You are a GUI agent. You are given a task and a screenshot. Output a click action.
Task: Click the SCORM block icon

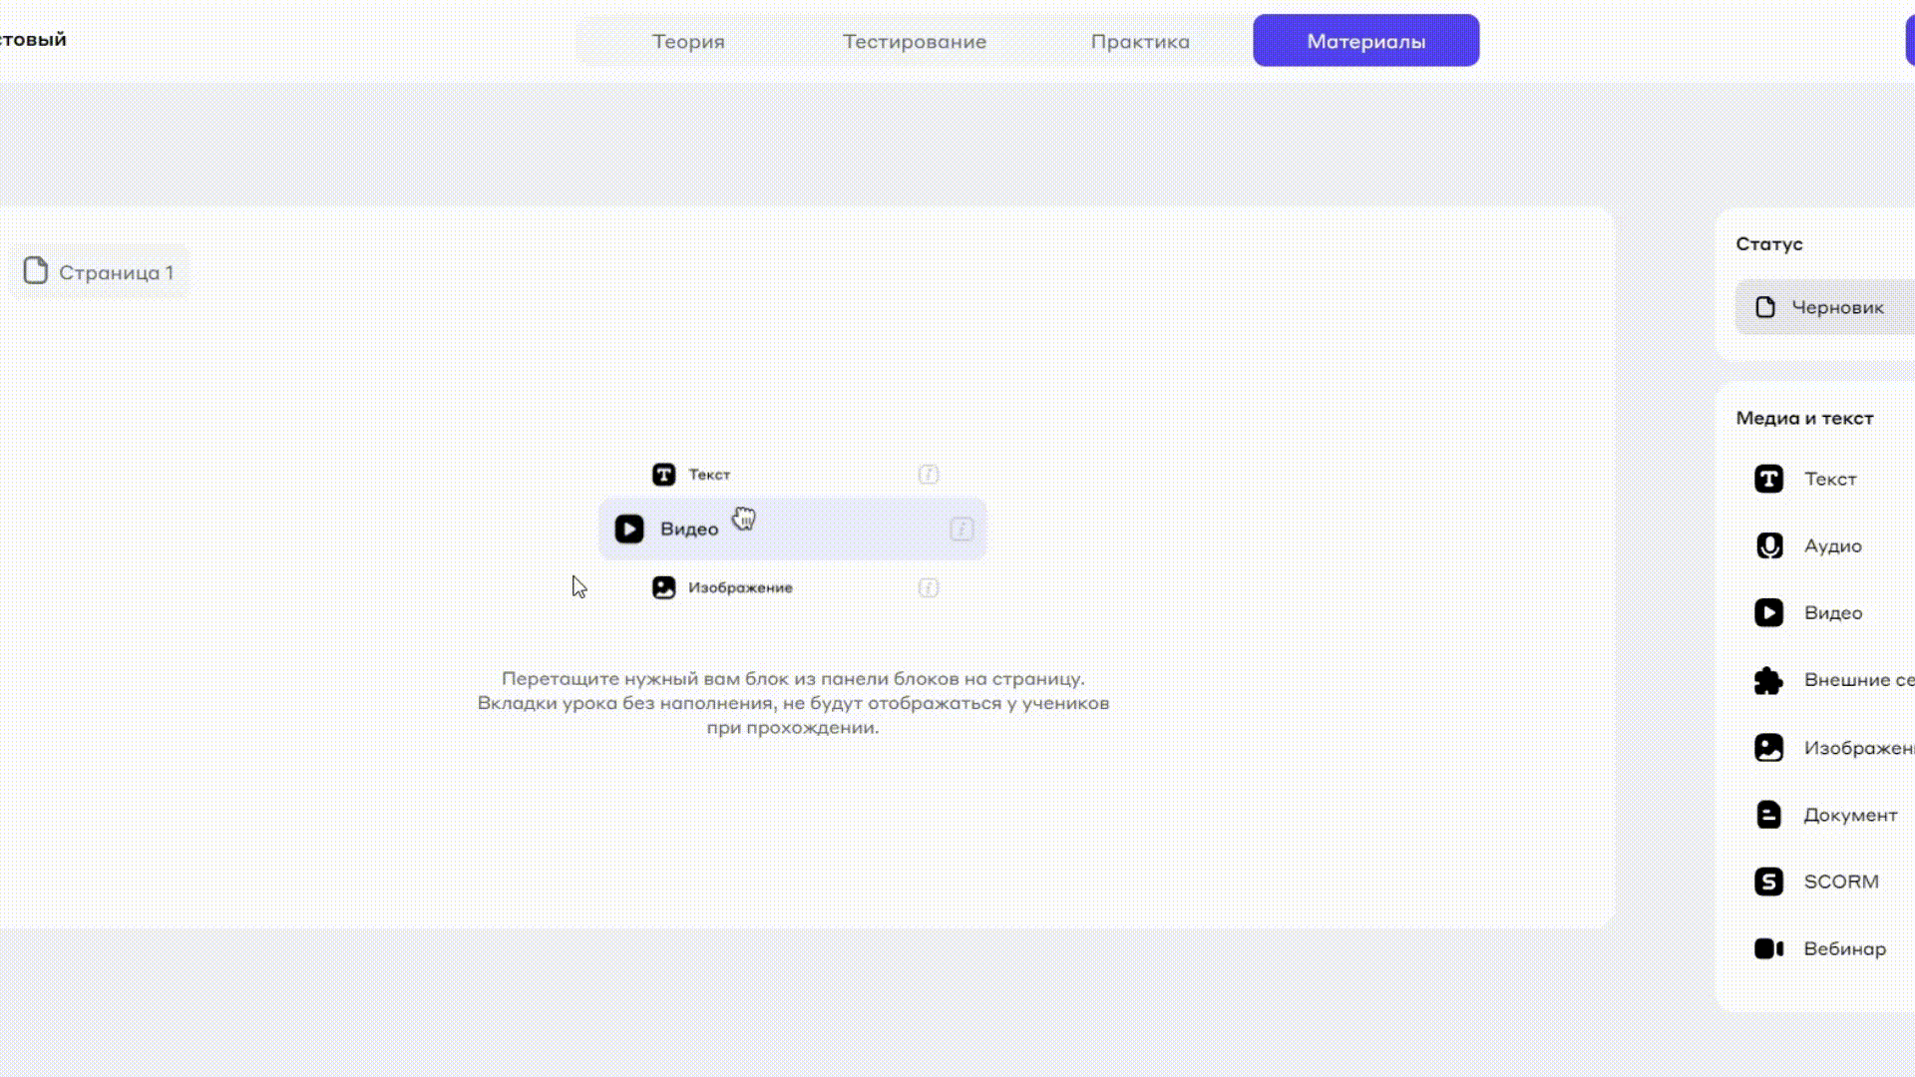(x=1768, y=882)
